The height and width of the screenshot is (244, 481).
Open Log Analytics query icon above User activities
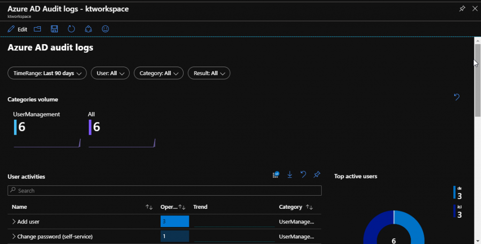pos(276,175)
